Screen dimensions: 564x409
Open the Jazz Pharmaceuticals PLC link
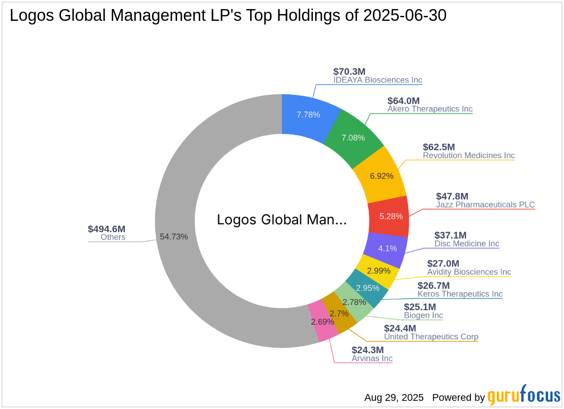pyautogui.click(x=485, y=204)
